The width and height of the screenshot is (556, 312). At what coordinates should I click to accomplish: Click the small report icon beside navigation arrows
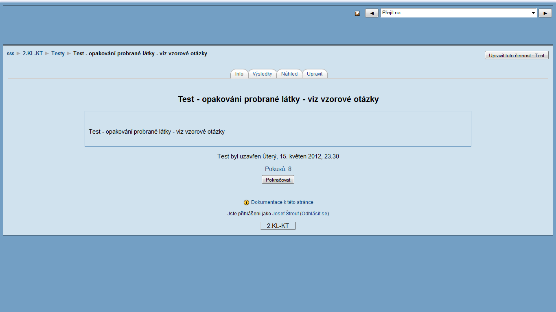coord(357,13)
